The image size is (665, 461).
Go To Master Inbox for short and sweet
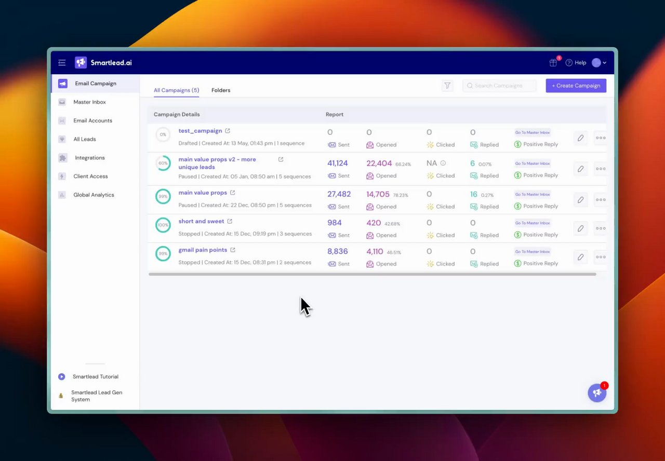click(533, 223)
